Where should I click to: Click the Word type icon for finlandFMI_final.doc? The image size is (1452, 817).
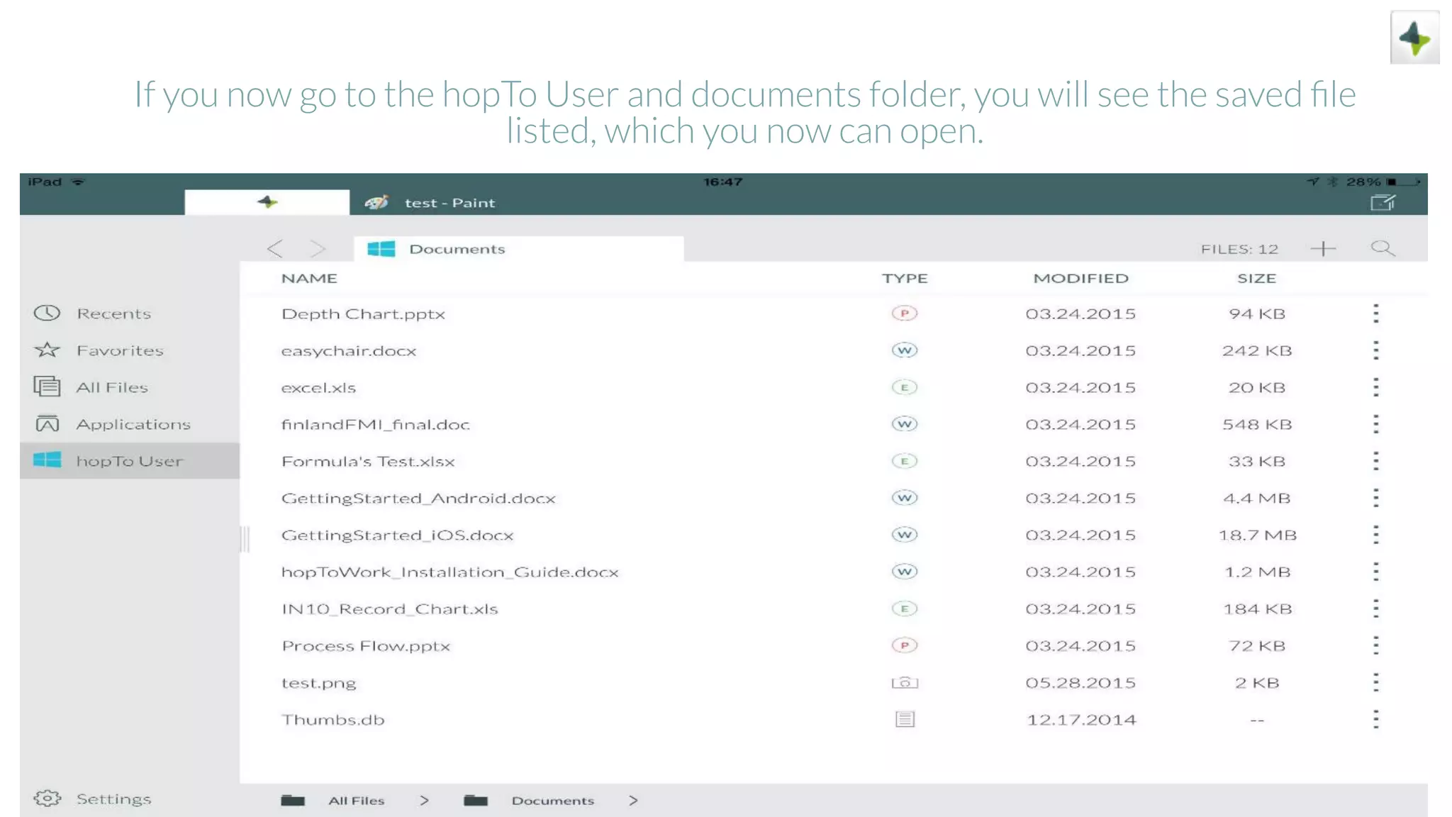coord(905,424)
